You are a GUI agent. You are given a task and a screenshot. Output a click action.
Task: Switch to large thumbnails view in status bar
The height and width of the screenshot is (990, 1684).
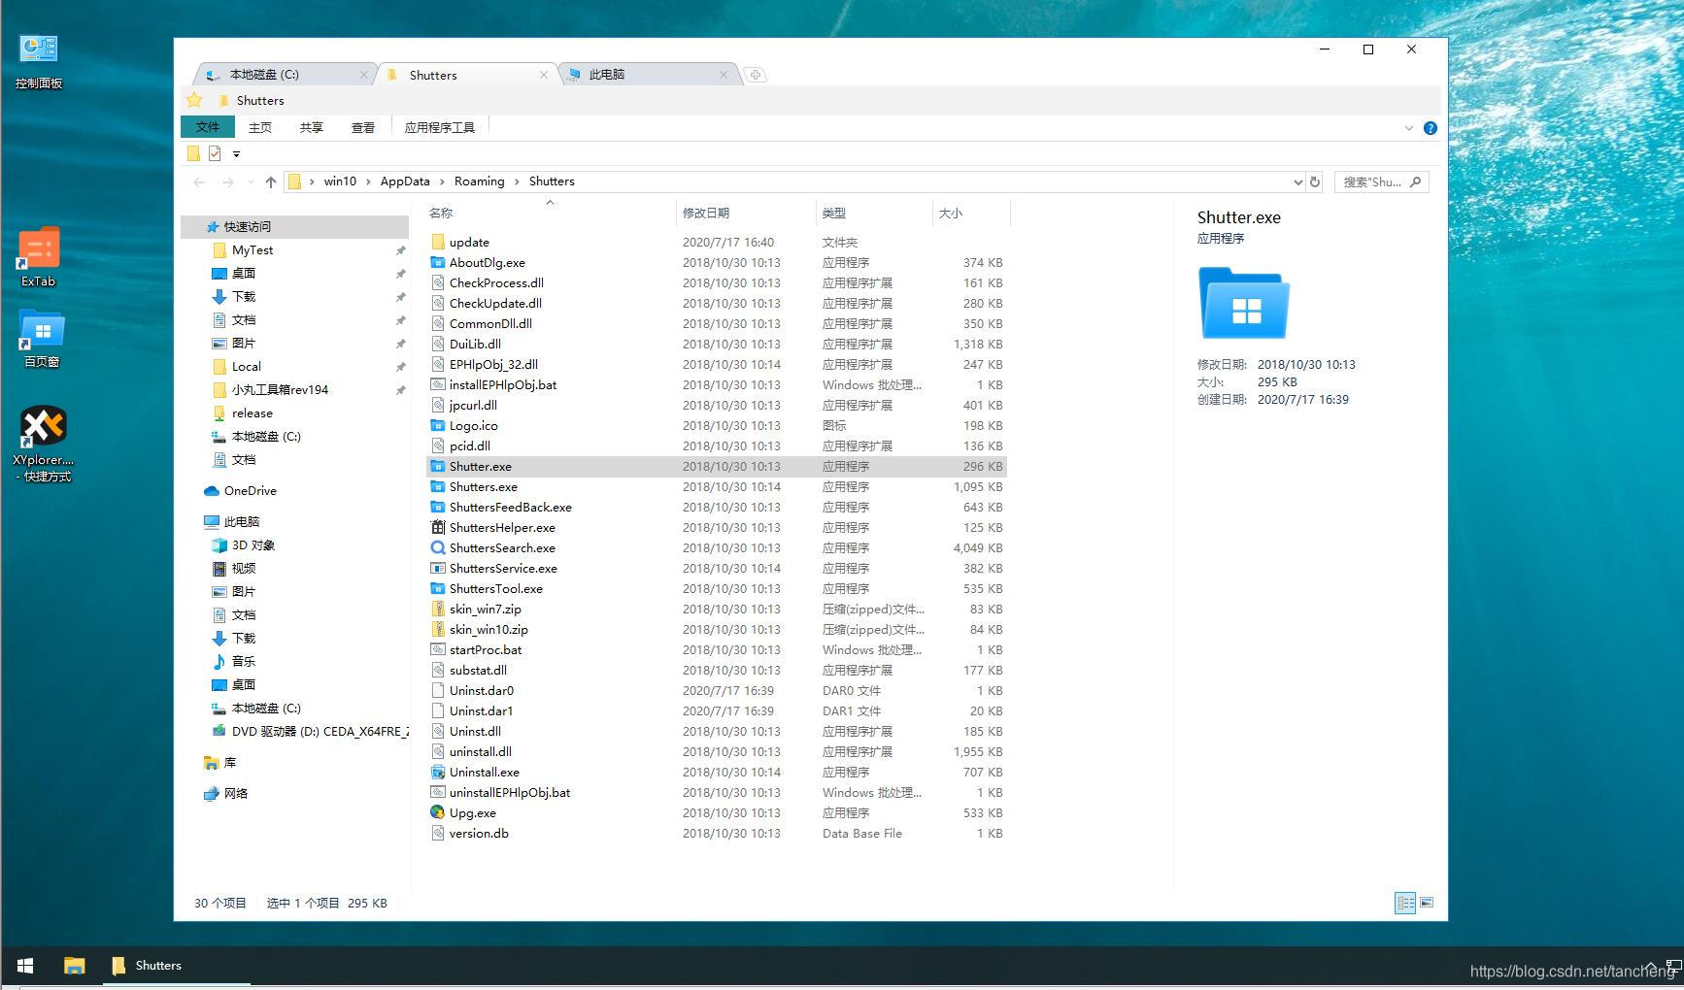click(1427, 903)
